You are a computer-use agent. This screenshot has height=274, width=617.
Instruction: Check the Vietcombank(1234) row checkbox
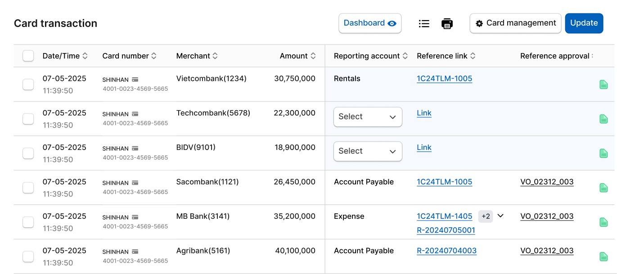point(28,84)
